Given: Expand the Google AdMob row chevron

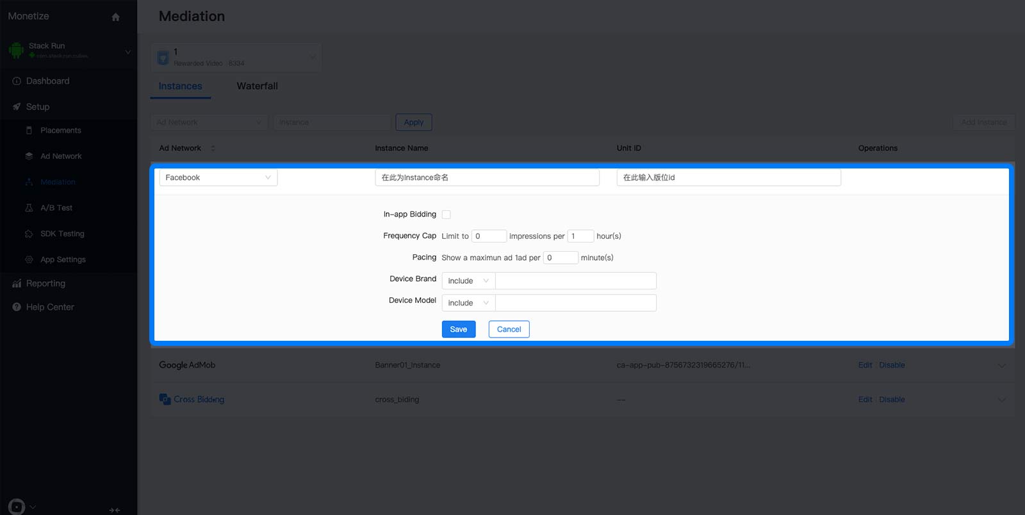Looking at the screenshot, I should 1001,366.
